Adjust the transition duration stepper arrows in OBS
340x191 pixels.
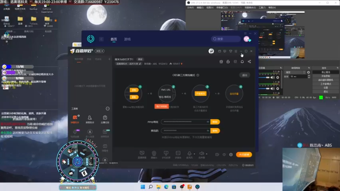coord(309,77)
